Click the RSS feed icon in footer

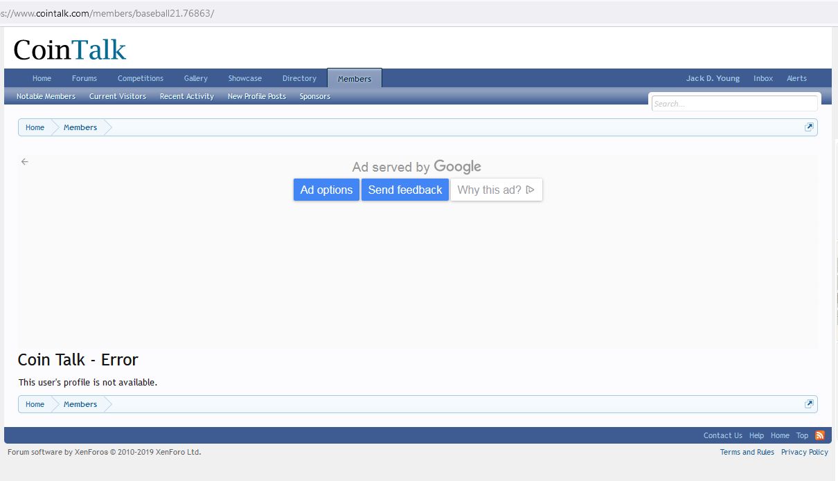point(820,435)
